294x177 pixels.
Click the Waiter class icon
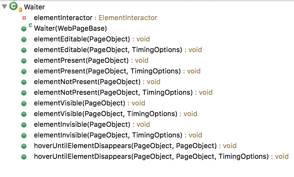point(14,7)
